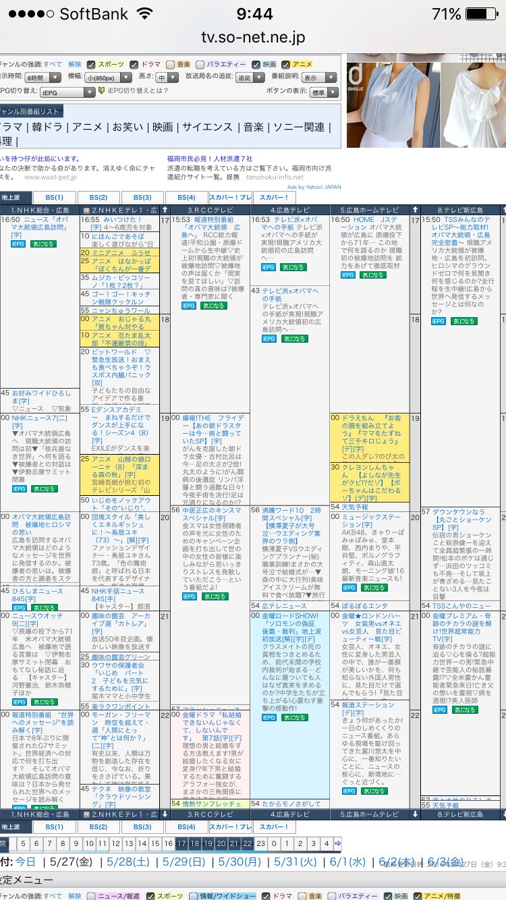Enable the 音楽 genre checkbox at top
The height and width of the screenshot is (900, 506).
pyautogui.click(x=171, y=64)
